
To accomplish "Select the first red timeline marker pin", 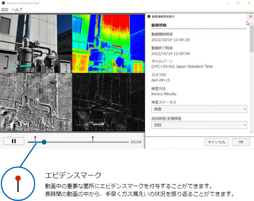I will [x=35, y=138].
